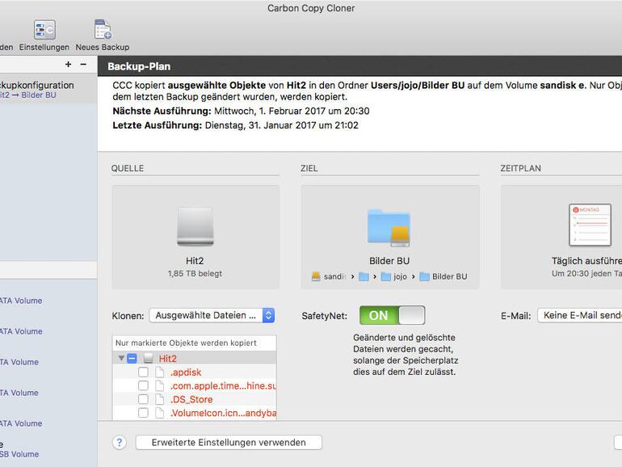Click the sandisk volume in destination path

[329, 276]
